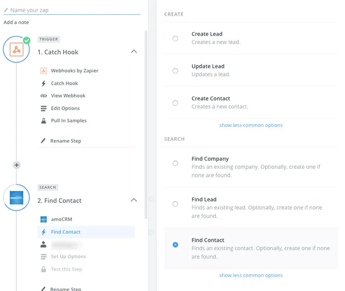Click the plus icon to add a step
Image resolution: width=345 pixels, height=291 pixels.
point(16,165)
